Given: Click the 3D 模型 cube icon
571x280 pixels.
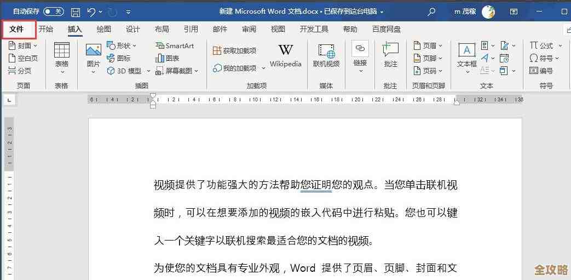Looking at the screenshot, I should pyautogui.click(x=111, y=71).
